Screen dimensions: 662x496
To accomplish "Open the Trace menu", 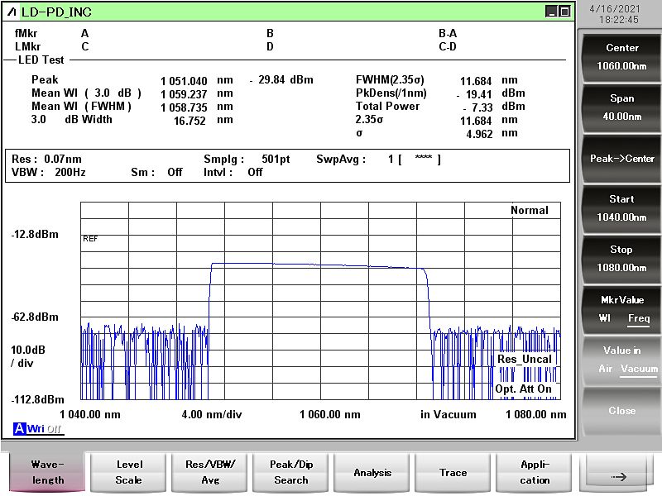I will click(453, 472).
